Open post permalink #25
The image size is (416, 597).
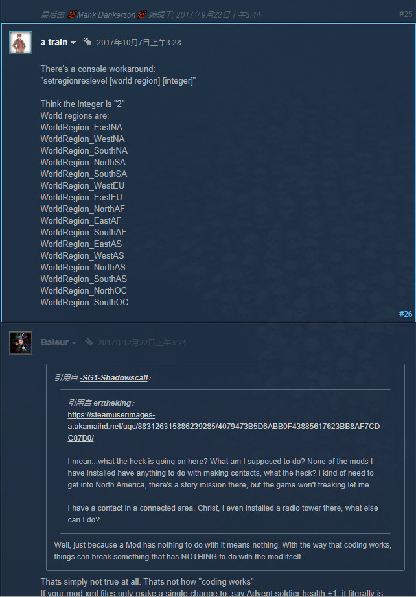tap(406, 14)
